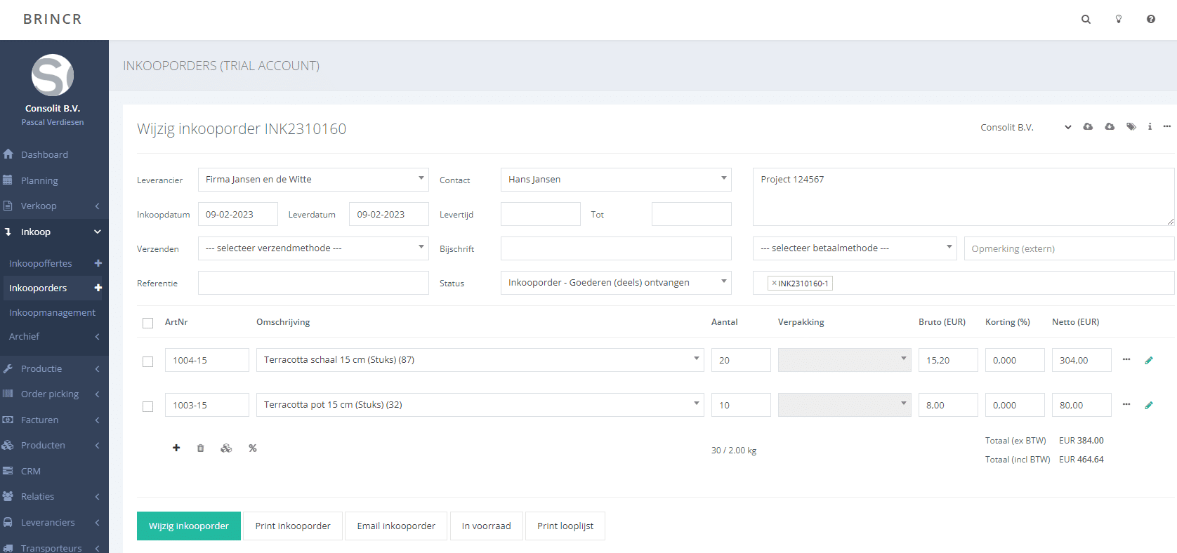Toggle the select-all checkbox beside ArtNr
This screenshot has width=1177, height=553.
pos(147,323)
